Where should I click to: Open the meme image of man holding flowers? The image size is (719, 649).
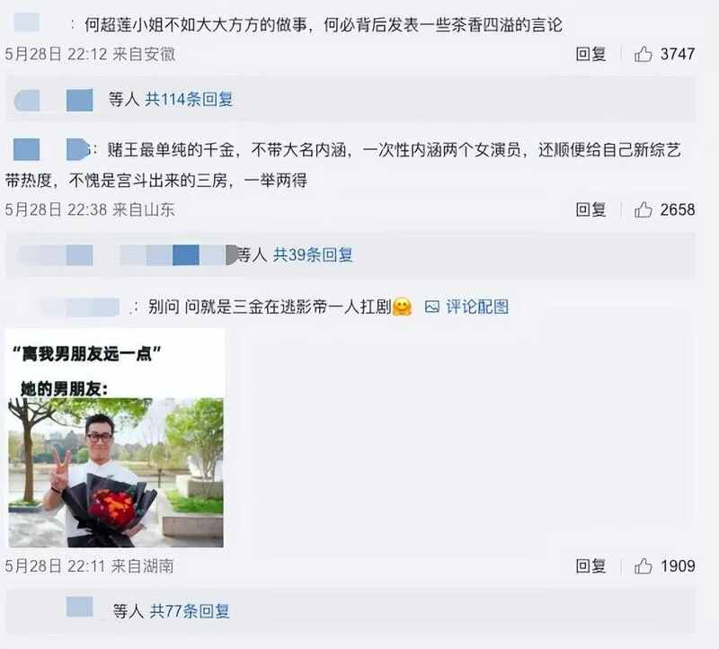(115, 438)
